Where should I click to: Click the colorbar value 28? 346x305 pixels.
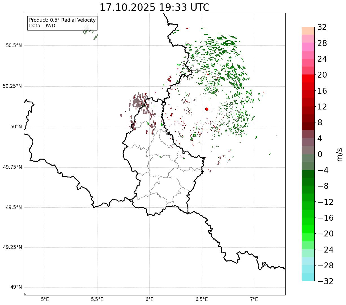(322, 43)
